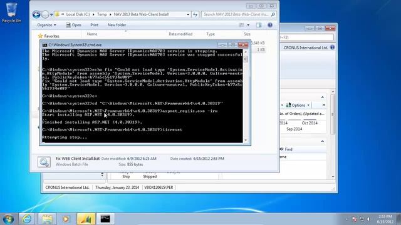Open the Recycle Bin on desktop
The width and height of the screenshot is (401, 225).
pyautogui.click(x=11, y=12)
